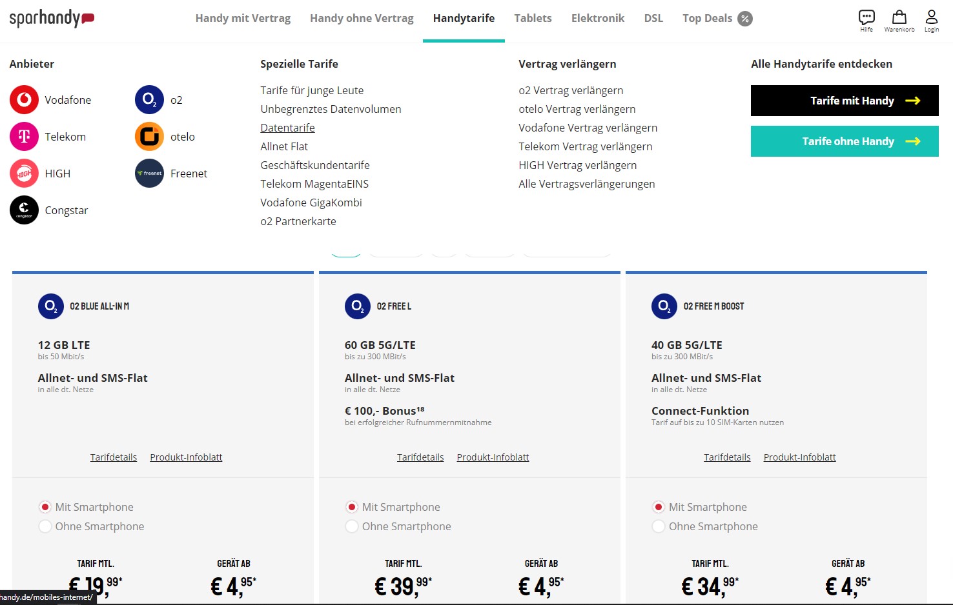Open Vodafone GigaKombi link
Viewport: 953px width, 605px height.
coord(311,203)
